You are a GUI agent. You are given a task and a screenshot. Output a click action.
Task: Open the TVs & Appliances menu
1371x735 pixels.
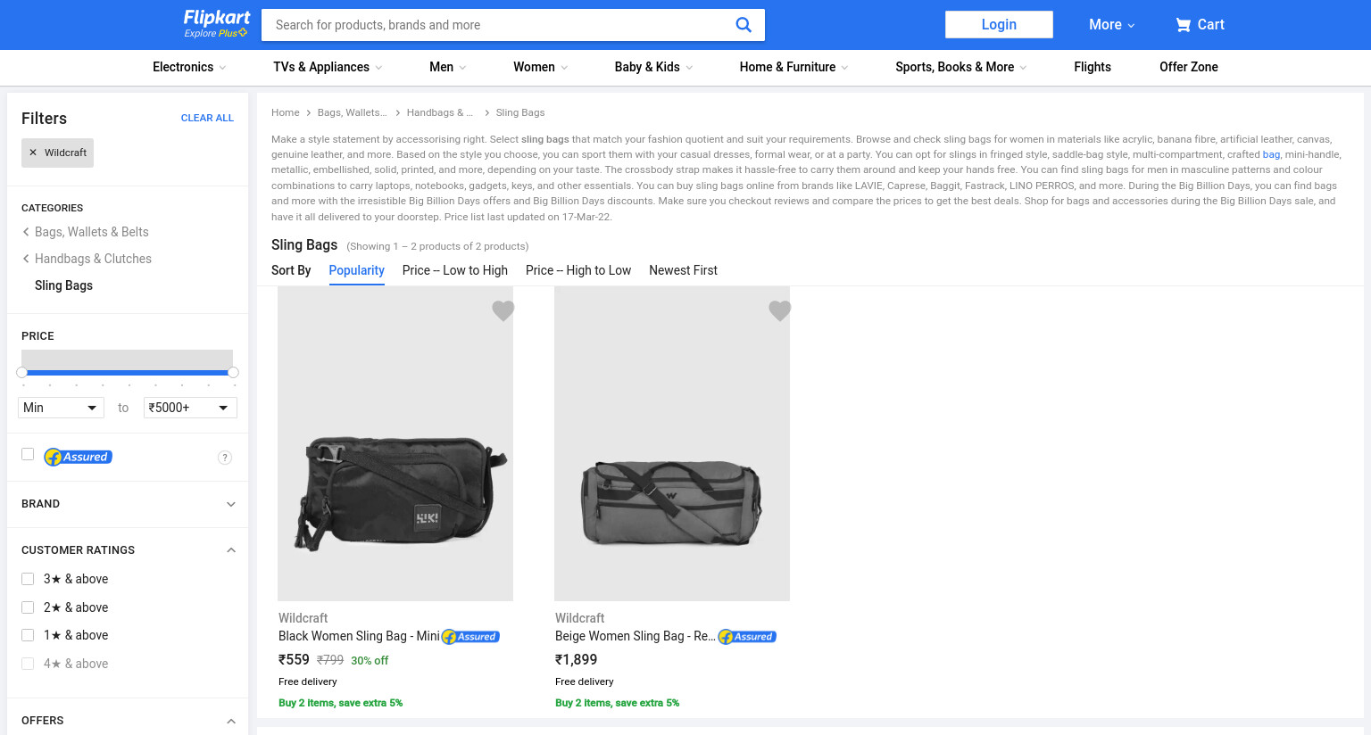coord(328,67)
